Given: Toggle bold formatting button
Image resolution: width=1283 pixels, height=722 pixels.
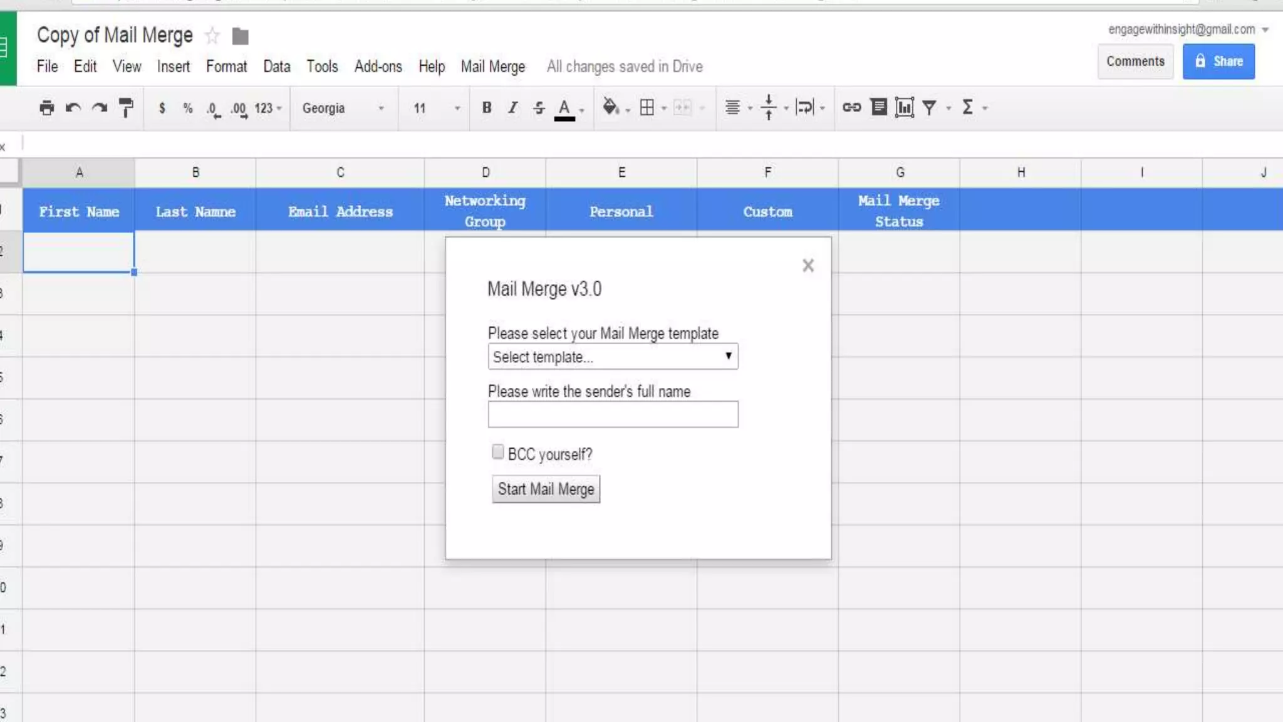Looking at the screenshot, I should [x=486, y=108].
